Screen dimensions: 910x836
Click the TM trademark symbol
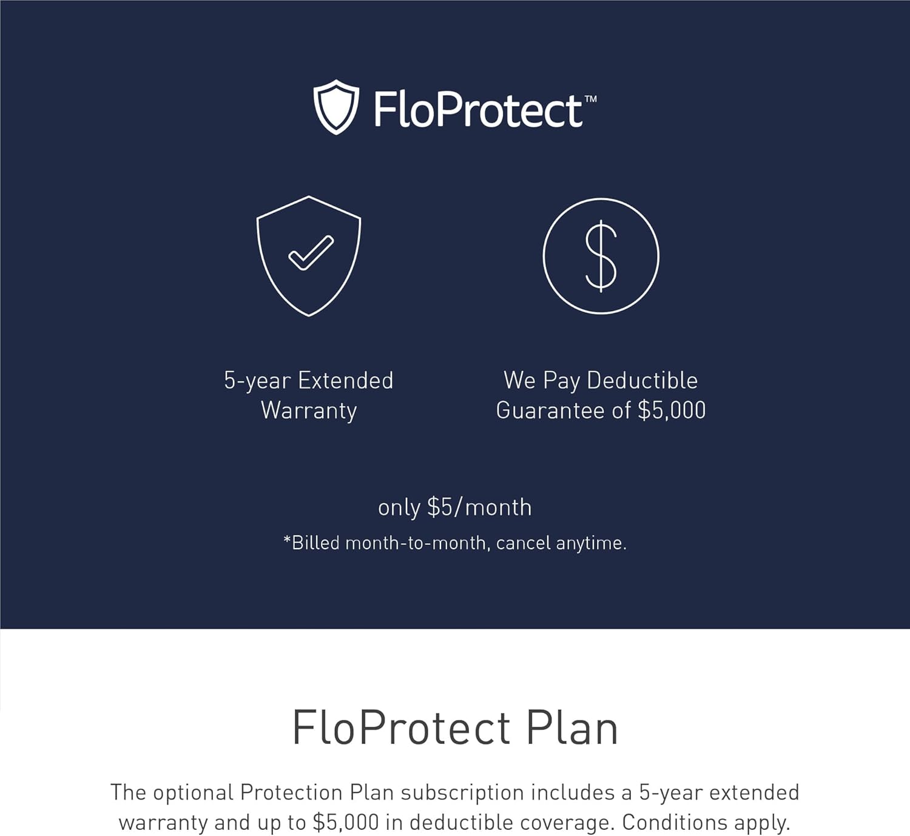coord(590,99)
